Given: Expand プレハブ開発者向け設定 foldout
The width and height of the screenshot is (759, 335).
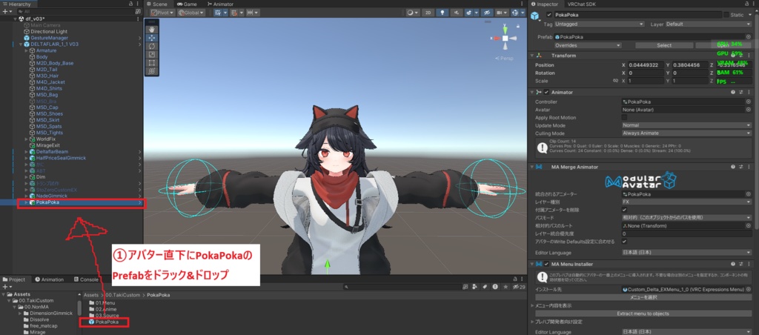Looking at the screenshot, I should tap(532, 322).
